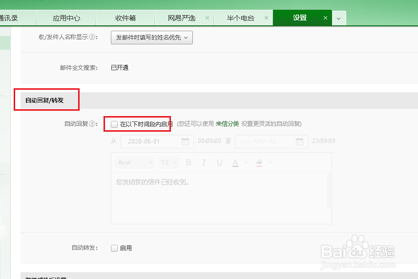Click the start date field 2020-06-01
The width and height of the screenshot is (418, 279).
[156, 141]
